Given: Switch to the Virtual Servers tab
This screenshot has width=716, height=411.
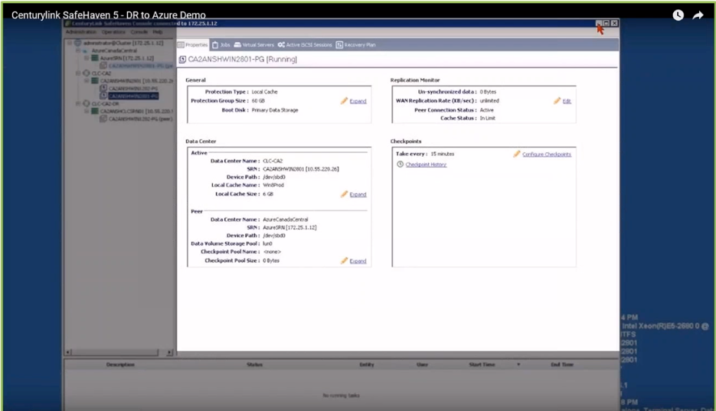Looking at the screenshot, I should (x=254, y=44).
